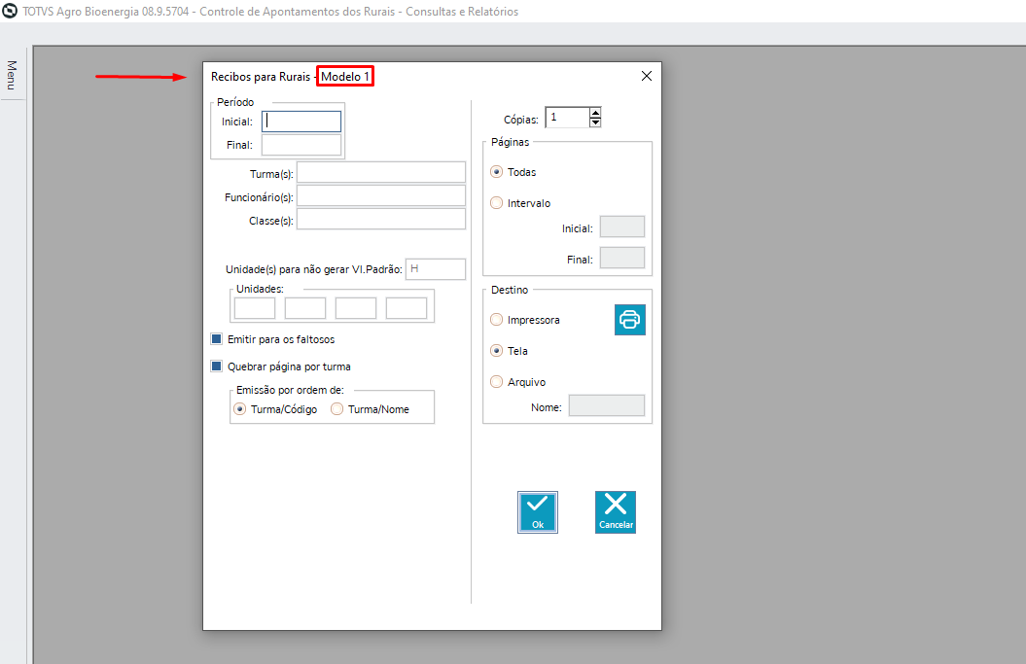Focus the Período Final date field
1026x664 pixels.
(301, 145)
